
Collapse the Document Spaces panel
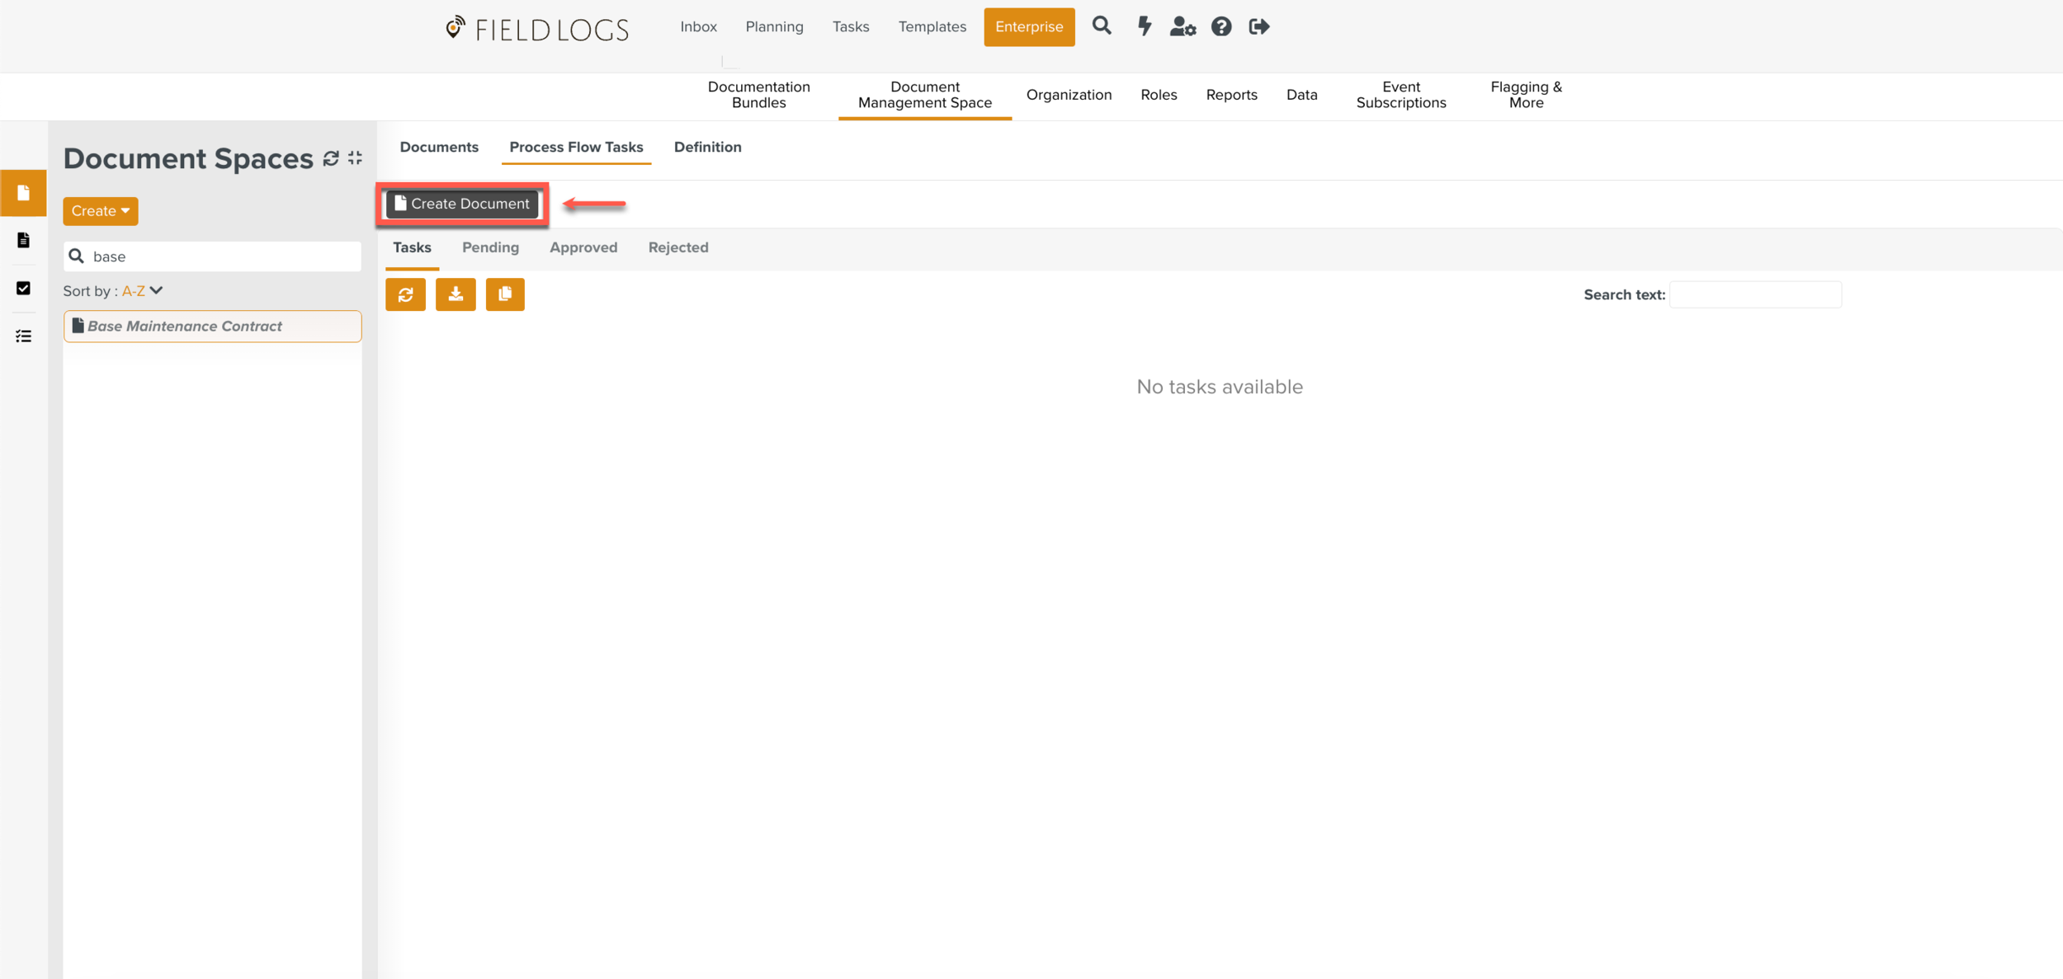click(354, 158)
